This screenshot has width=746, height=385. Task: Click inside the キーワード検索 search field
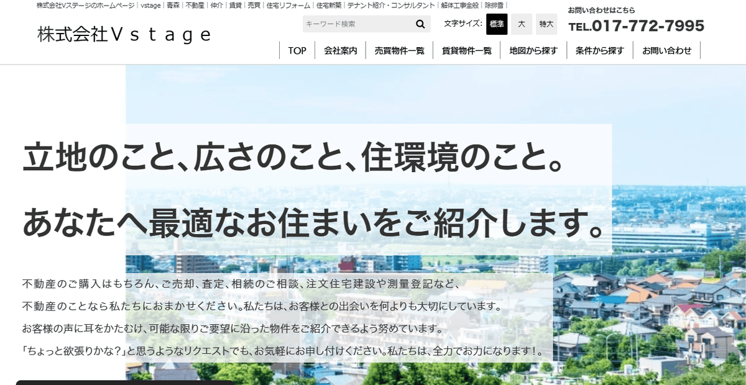click(x=354, y=24)
